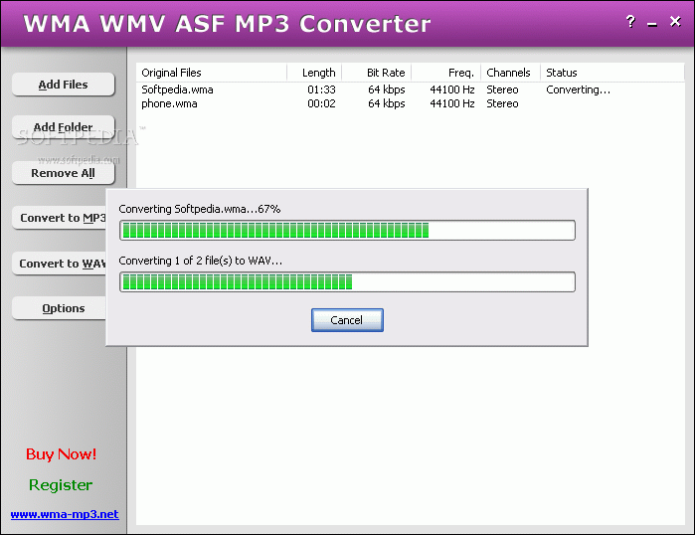
Task: Select the Softpedia.wma file row
Action: (x=410, y=89)
